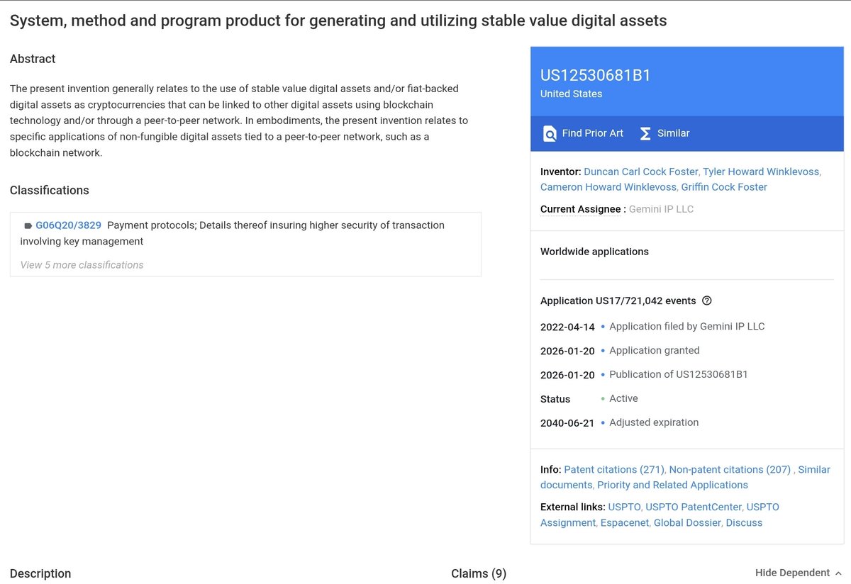Click the help icon beside application events
851x584 pixels.
pyautogui.click(x=706, y=301)
